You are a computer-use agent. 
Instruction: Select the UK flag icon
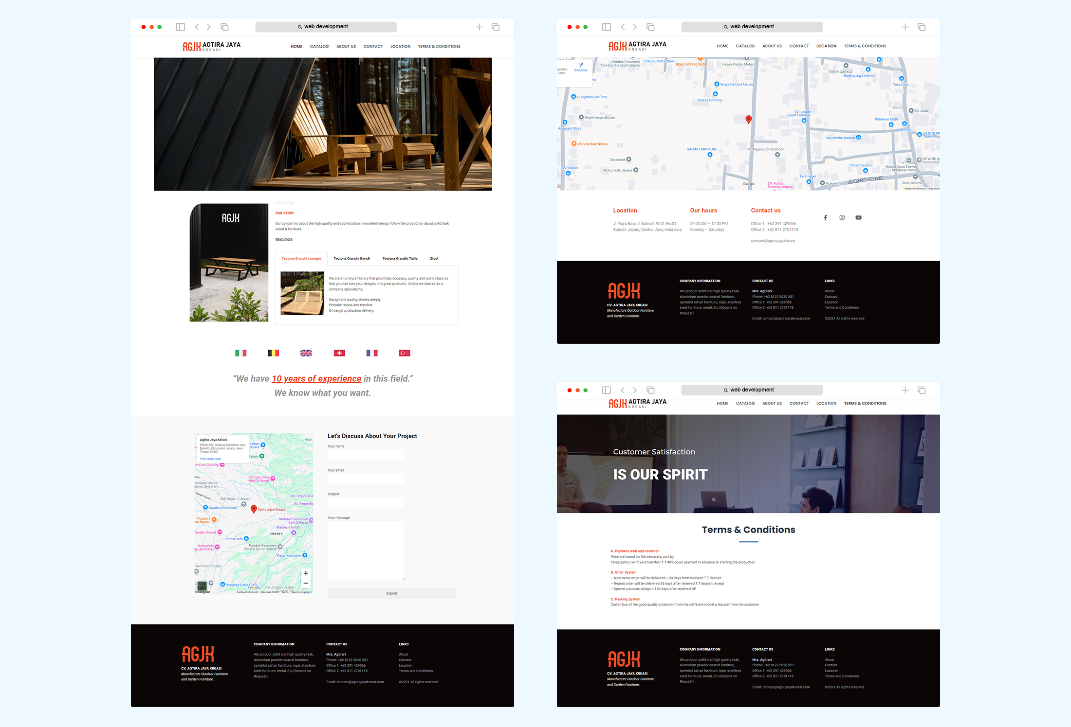click(x=306, y=353)
